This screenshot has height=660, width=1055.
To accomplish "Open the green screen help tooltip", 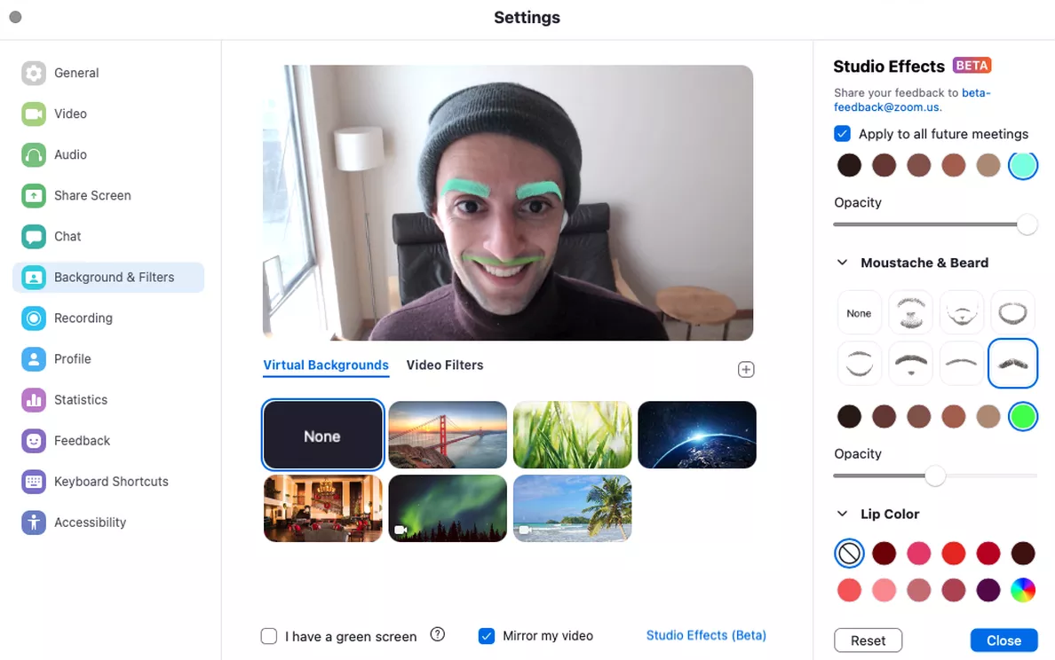I will 437,634.
